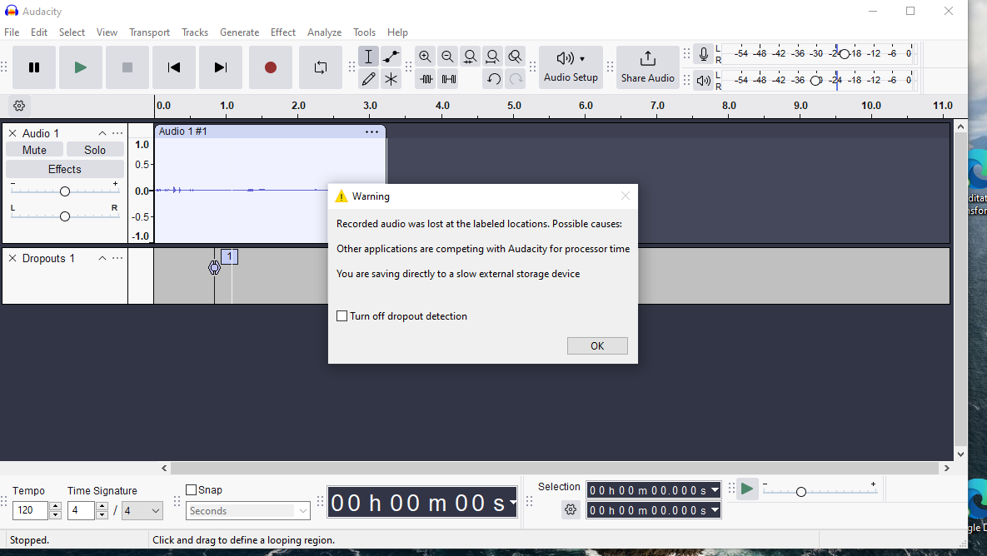987x556 pixels.
Task: Toggle the Snap checkbox
Action: pos(192,490)
